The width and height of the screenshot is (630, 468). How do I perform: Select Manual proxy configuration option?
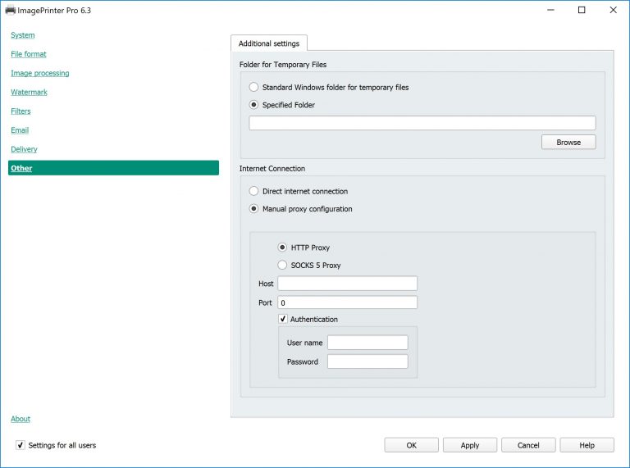tap(300, 209)
